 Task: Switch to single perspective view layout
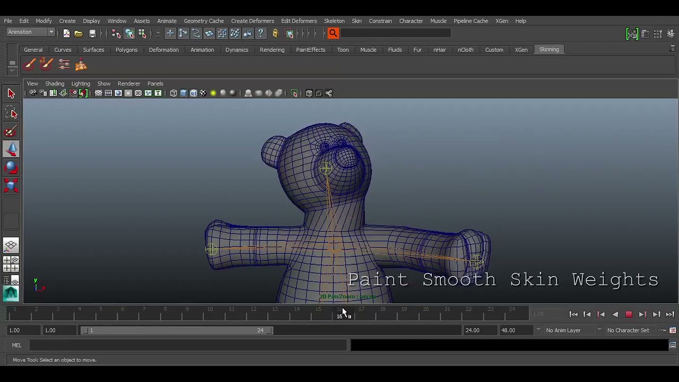pos(11,245)
